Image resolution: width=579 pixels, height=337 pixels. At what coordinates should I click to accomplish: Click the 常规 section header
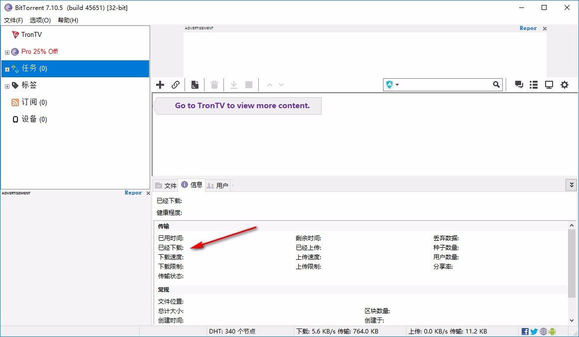click(x=164, y=290)
